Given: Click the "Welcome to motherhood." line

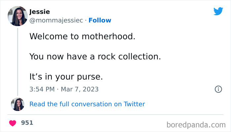Looking at the screenshot, I should pos(82,36).
